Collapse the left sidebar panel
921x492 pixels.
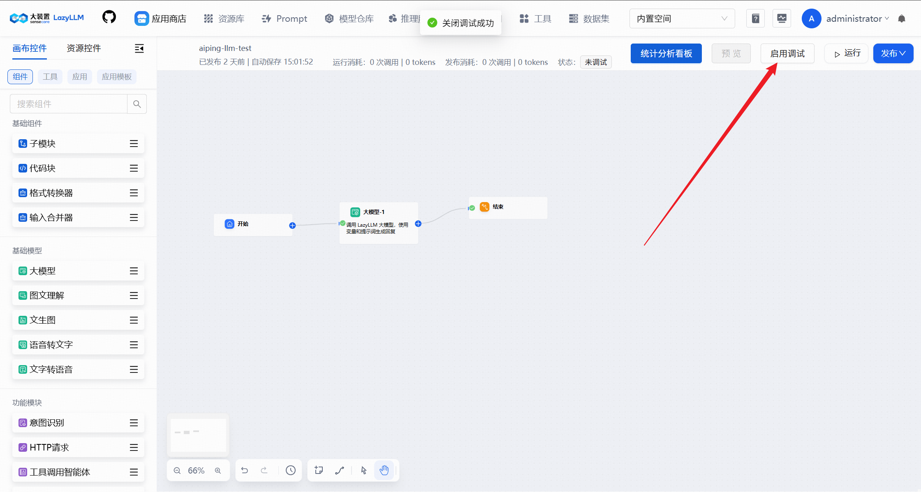tap(139, 48)
